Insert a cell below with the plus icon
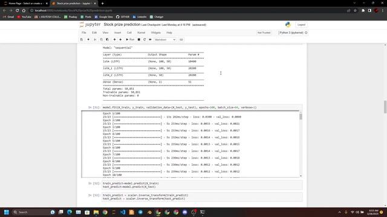This screenshot has height=217, width=387. click(x=88, y=40)
